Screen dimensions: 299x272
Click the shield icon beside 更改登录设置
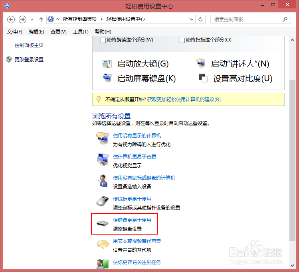pos(9,59)
